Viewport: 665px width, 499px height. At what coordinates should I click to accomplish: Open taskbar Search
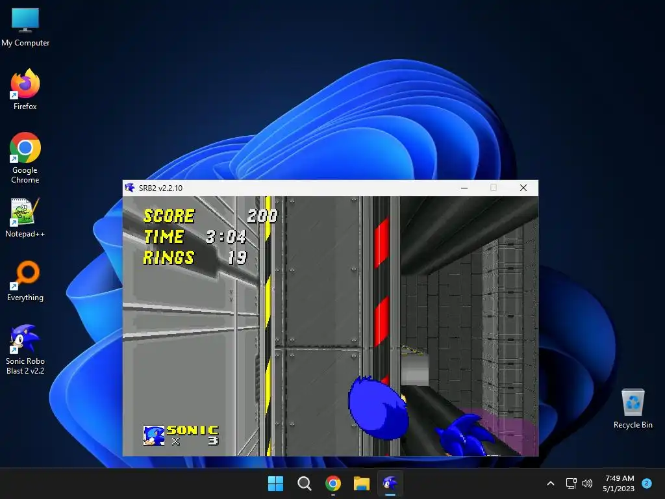pyautogui.click(x=304, y=483)
